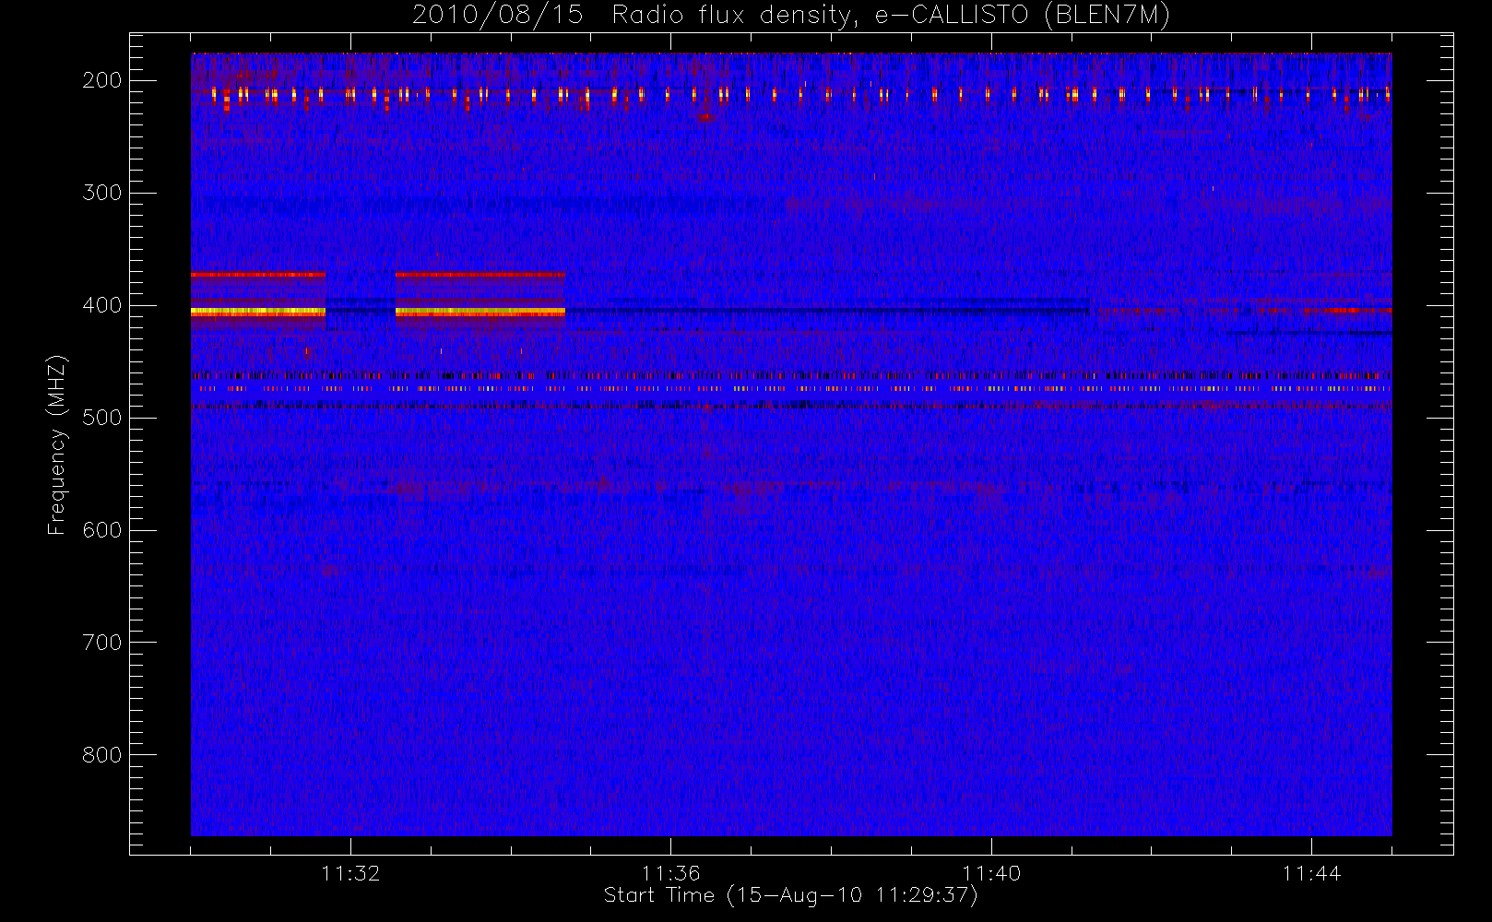Screen dimensions: 1492x922
Task: Click the 800 frequency tick label
Action: pos(101,755)
